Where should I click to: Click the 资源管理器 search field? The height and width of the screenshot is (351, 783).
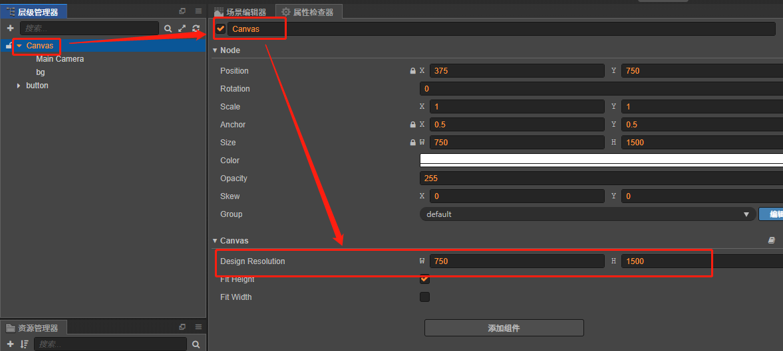pos(110,344)
